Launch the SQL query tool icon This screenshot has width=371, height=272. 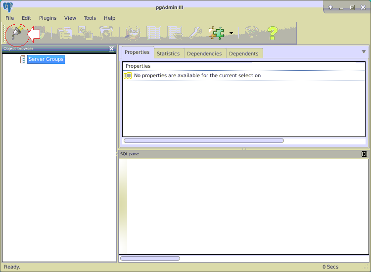(133, 33)
